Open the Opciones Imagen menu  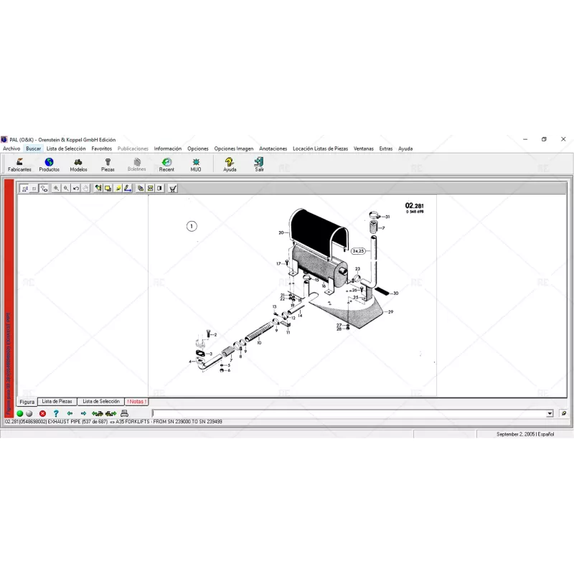click(x=234, y=149)
